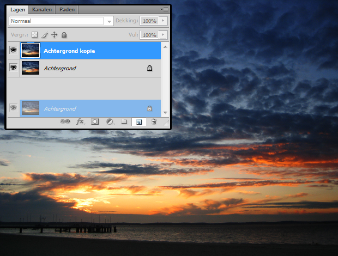
Task: Click the lock all padlock icon
Action: 64,35
